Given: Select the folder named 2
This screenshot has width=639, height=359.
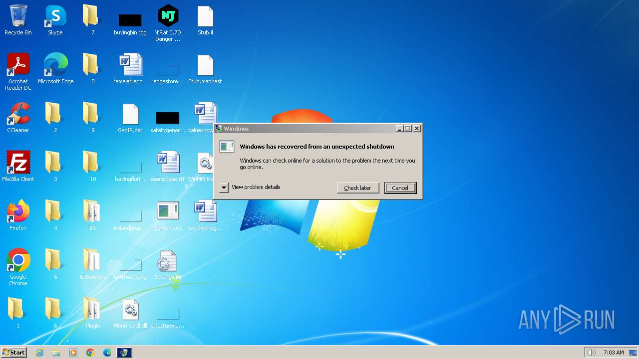Looking at the screenshot, I should [55, 118].
